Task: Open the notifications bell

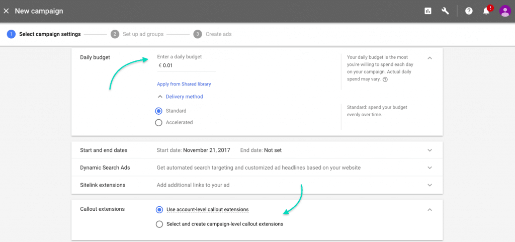Action: 486,11
